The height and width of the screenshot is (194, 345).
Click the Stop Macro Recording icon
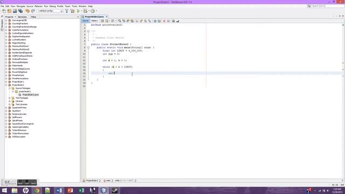point(168,21)
